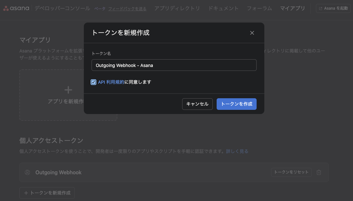
Task: Click the ベータ label
Action: (100, 9)
